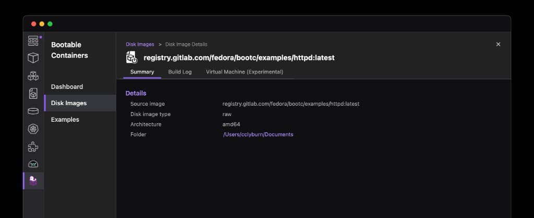Click the Details section heading
The height and width of the screenshot is (218, 534).
136,93
